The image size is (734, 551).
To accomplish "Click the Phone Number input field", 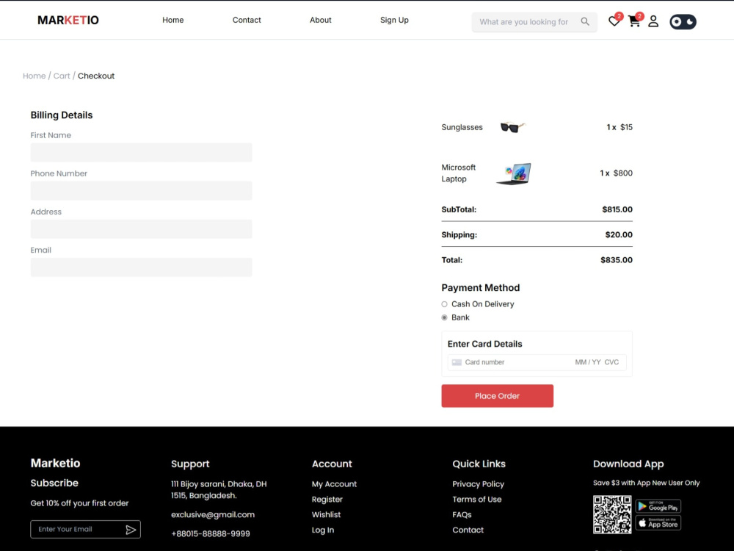I will [x=142, y=191].
